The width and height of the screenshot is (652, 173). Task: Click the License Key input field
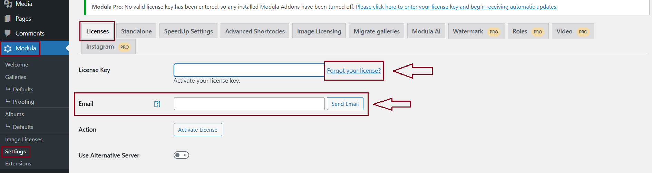pyautogui.click(x=249, y=70)
